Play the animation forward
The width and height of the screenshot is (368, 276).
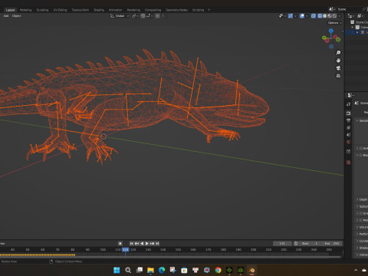coord(147,244)
